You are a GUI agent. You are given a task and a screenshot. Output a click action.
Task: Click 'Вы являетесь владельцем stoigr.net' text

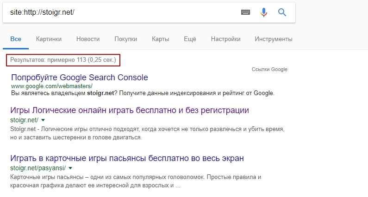[x=143, y=93]
